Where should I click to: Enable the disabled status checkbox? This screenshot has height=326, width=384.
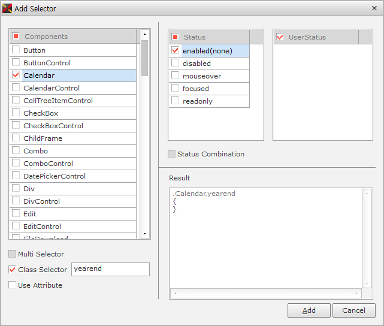pyautogui.click(x=176, y=64)
